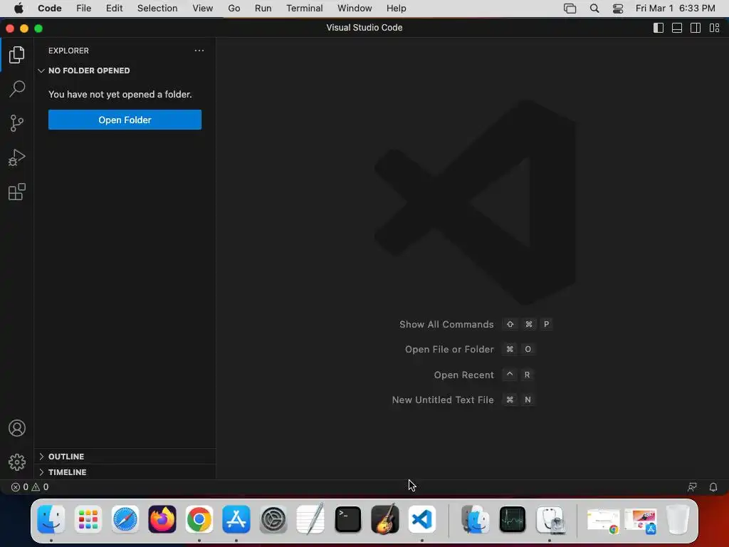The height and width of the screenshot is (547, 729).
Task: Open GarageBand from the Dock
Action: pos(385,519)
